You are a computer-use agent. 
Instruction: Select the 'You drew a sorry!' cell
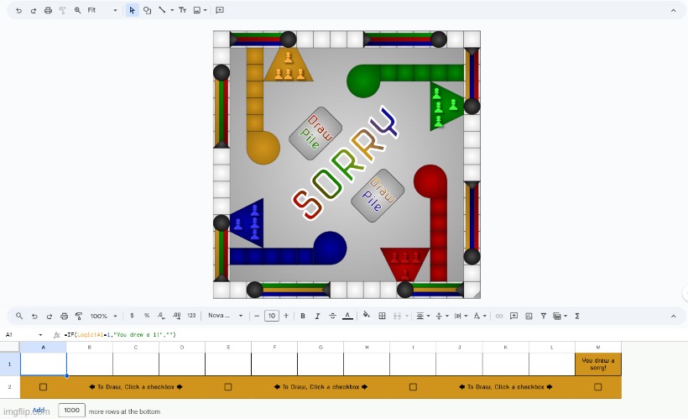coord(598,364)
